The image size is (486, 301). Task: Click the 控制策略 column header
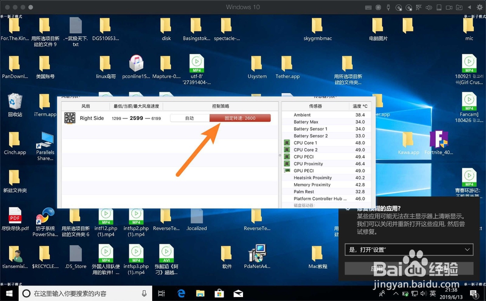coord(220,106)
